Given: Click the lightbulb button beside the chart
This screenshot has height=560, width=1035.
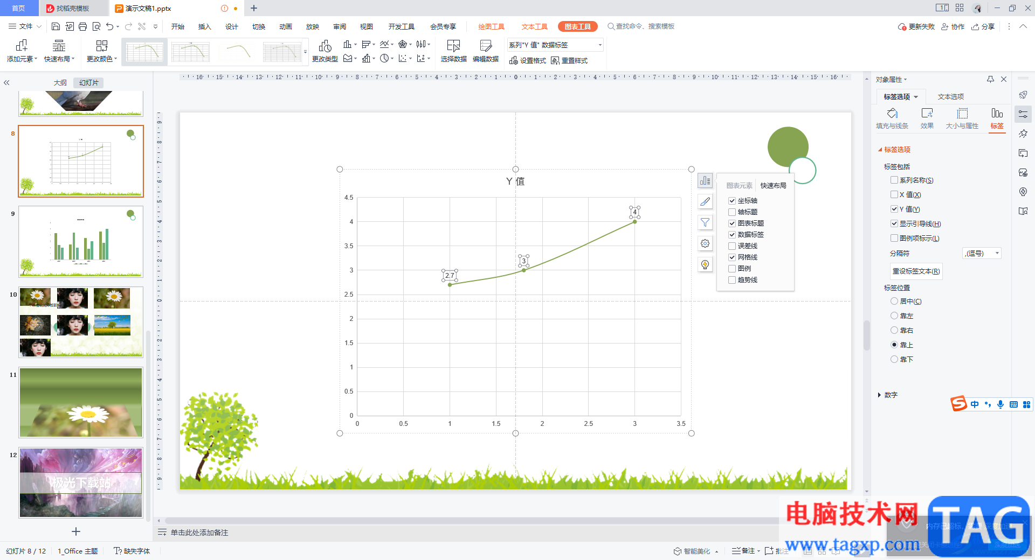Looking at the screenshot, I should click(x=705, y=264).
